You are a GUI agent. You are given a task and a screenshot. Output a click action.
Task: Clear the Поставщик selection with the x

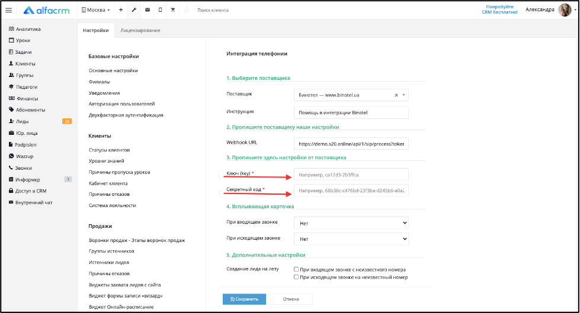[396, 95]
